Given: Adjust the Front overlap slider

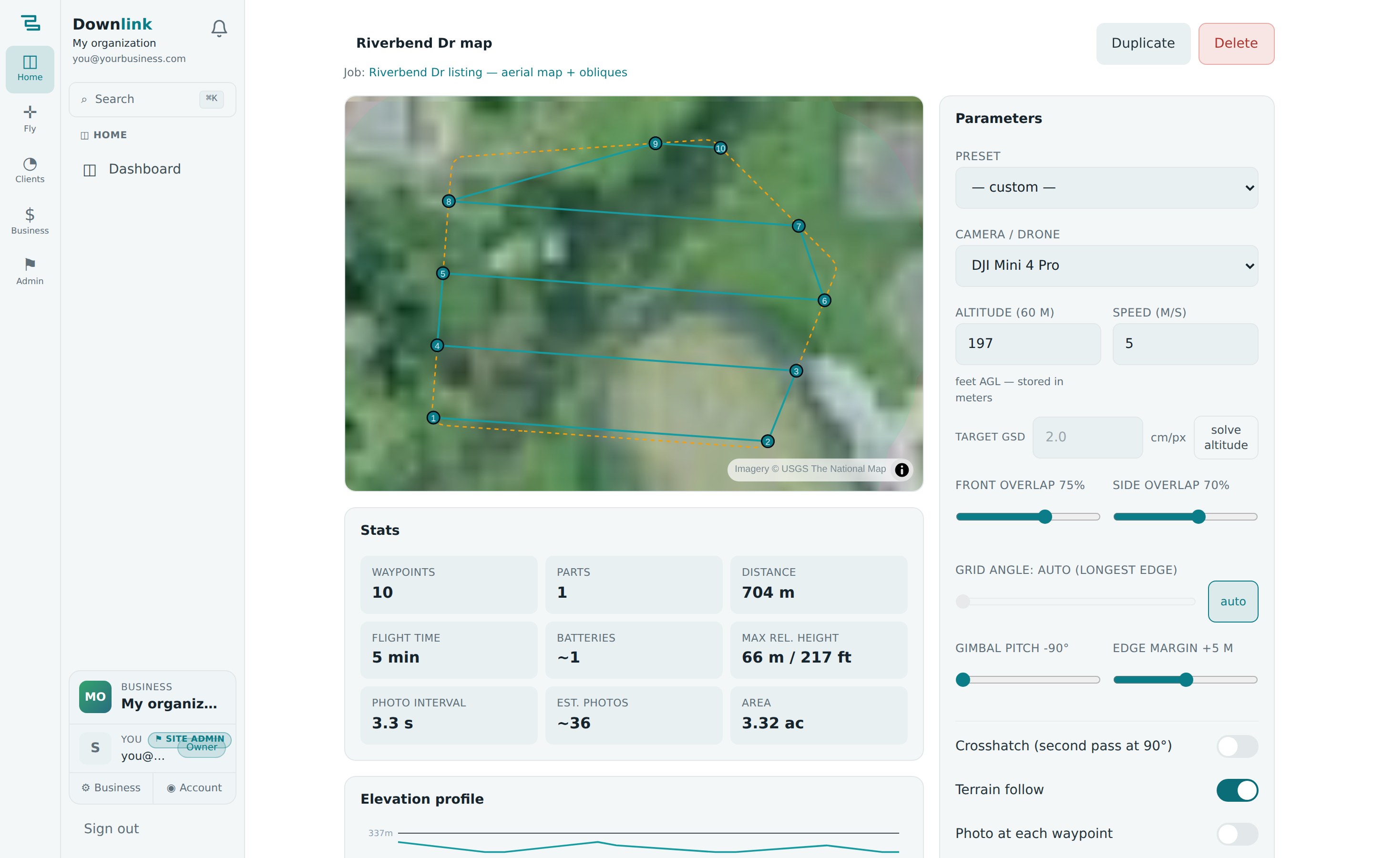Looking at the screenshot, I should click(1027, 516).
